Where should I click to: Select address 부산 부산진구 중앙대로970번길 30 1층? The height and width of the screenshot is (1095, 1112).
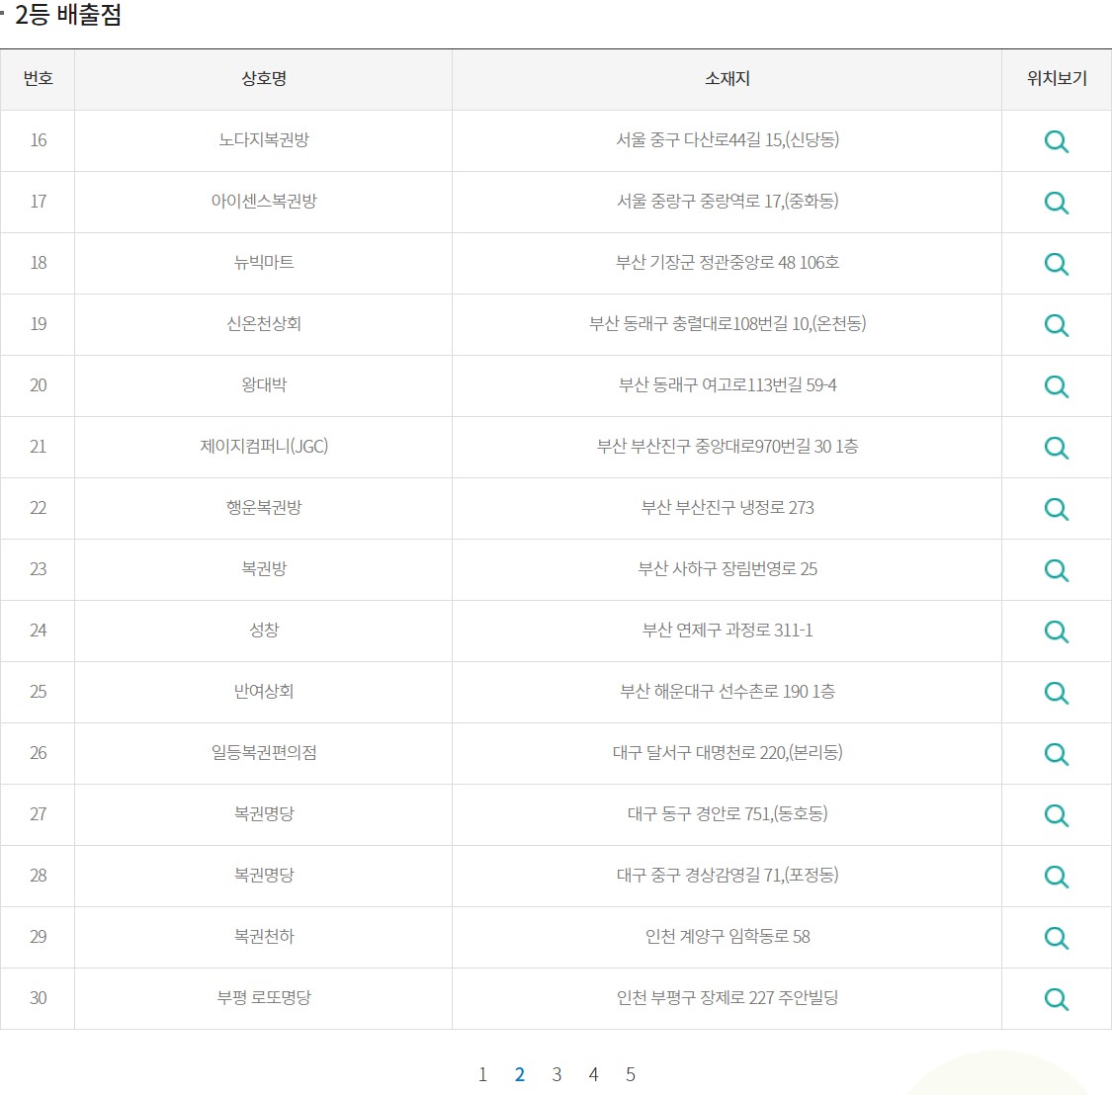pos(727,446)
